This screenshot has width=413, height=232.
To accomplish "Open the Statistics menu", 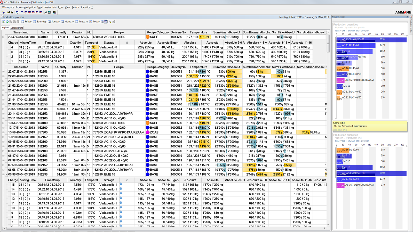I will 85,7.
